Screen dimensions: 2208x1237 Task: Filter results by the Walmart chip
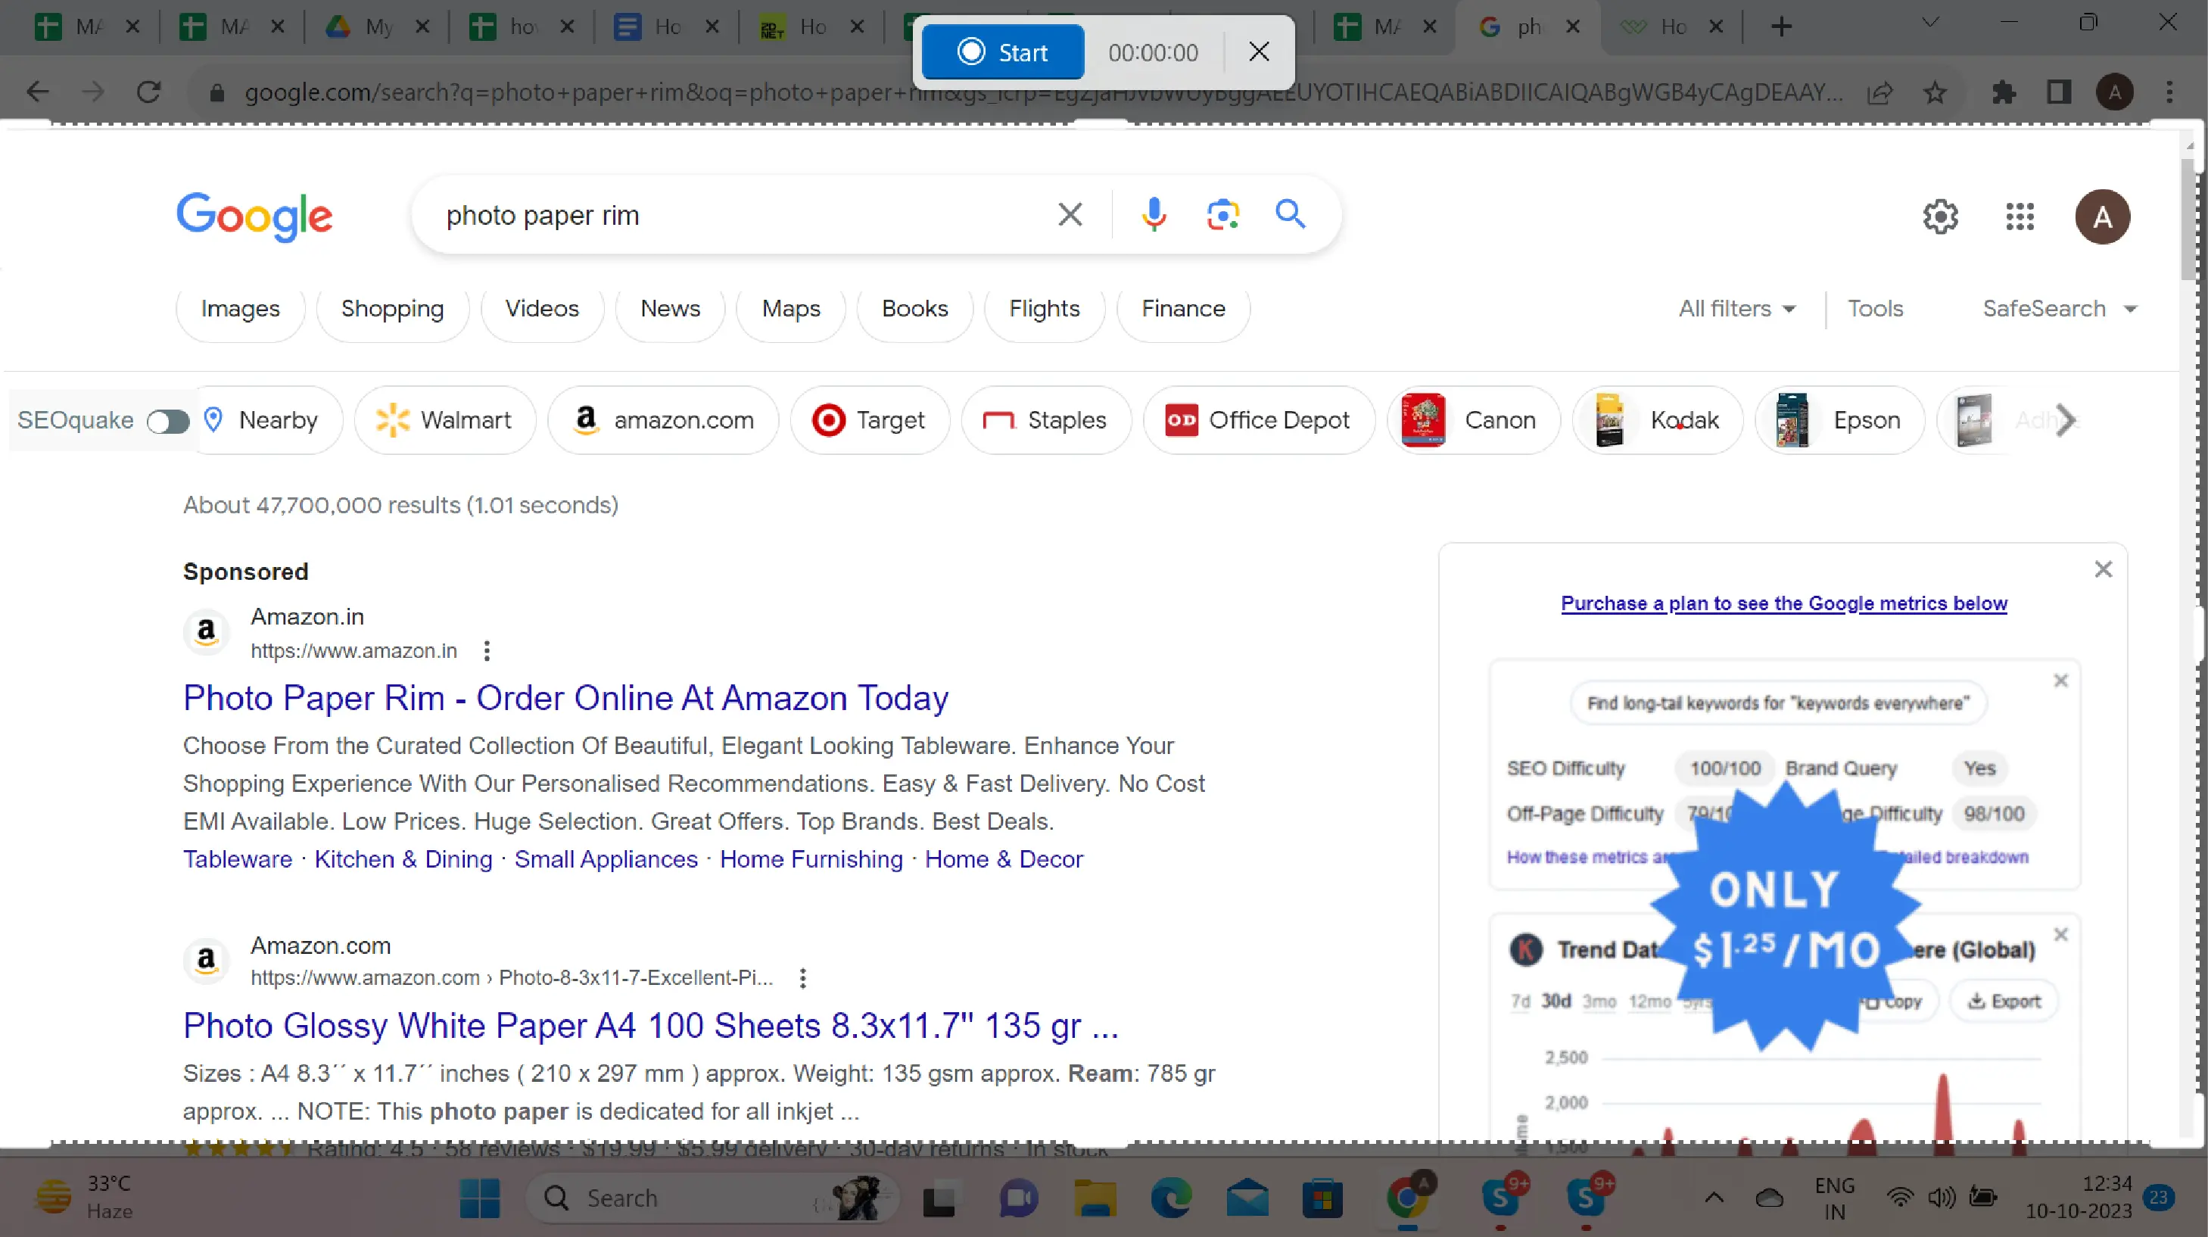(x=445, y=420)
